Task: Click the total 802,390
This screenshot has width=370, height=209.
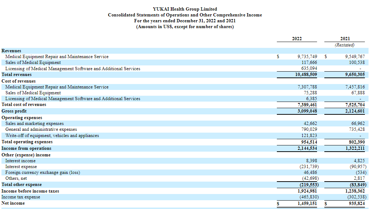Action: [357, 142]
